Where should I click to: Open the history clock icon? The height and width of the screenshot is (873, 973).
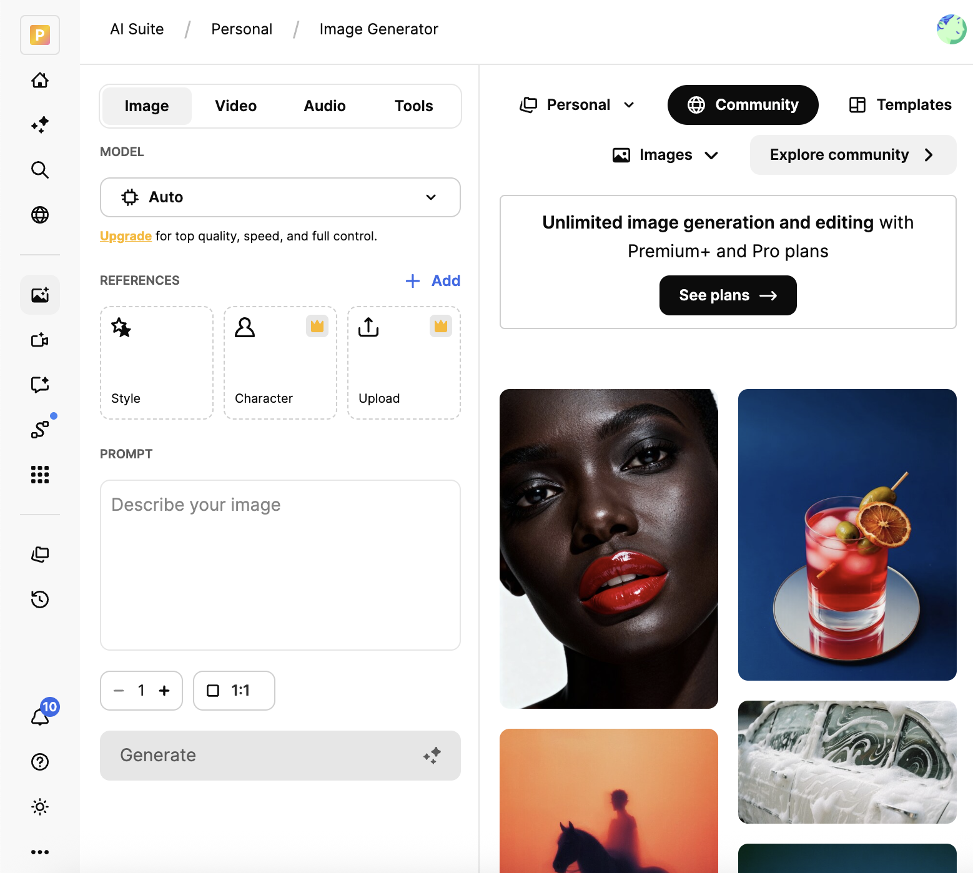(40, 599)
